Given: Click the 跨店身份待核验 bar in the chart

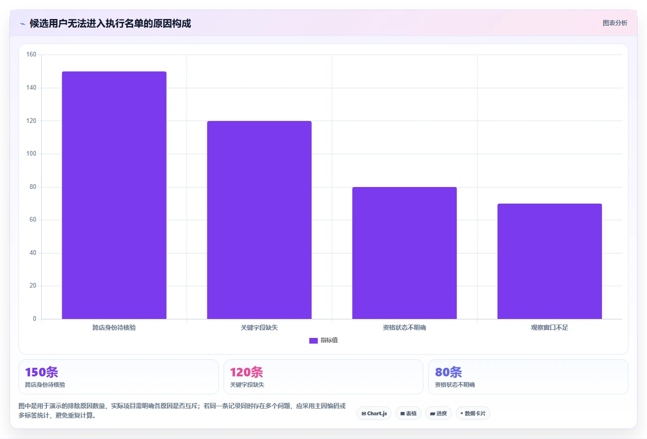Looking at the screenshot, I should (x=114, y=195).
